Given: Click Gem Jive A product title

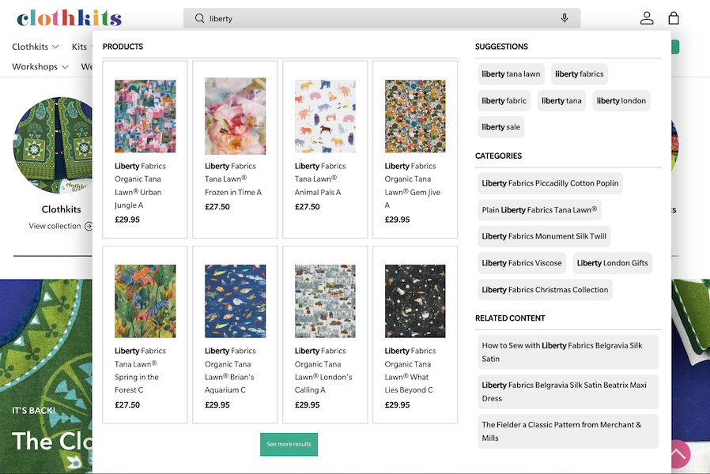Looking at the screenshot, I should pyautogui.click(x=413, y=186).
